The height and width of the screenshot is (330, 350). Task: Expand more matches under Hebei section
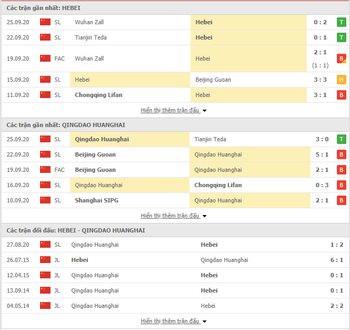click(174, 111)
